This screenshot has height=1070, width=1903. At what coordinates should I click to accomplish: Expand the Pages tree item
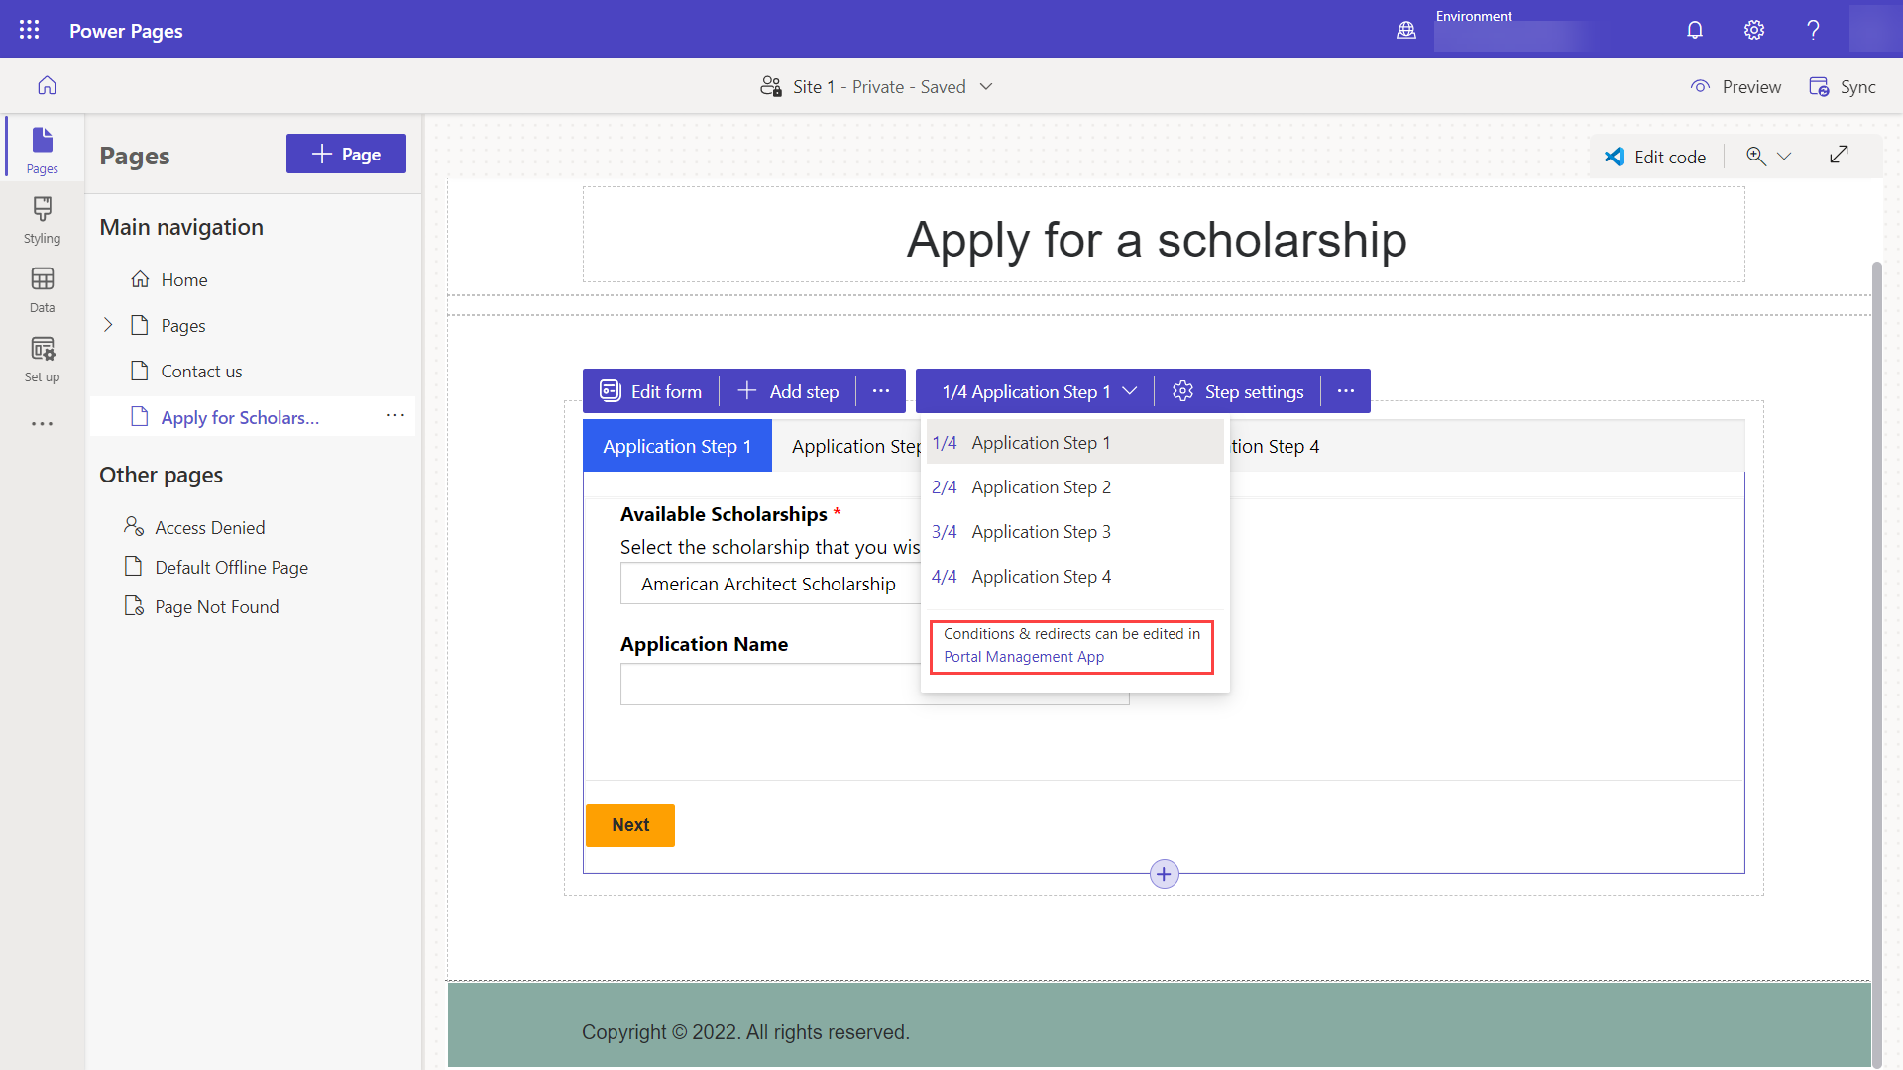(108, 324)
